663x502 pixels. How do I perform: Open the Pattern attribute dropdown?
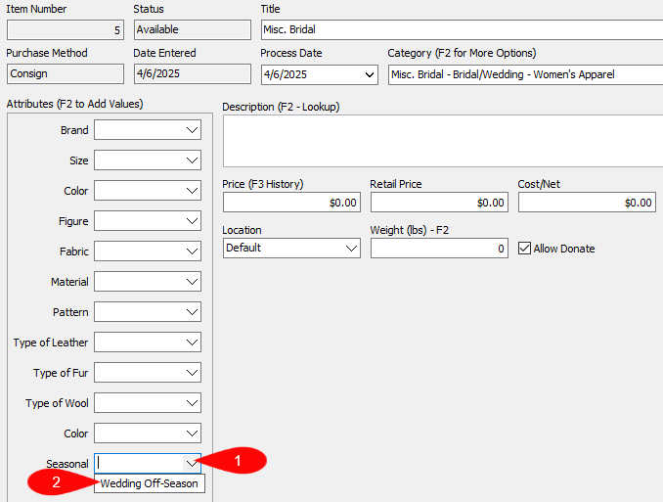tap(192, 312)
